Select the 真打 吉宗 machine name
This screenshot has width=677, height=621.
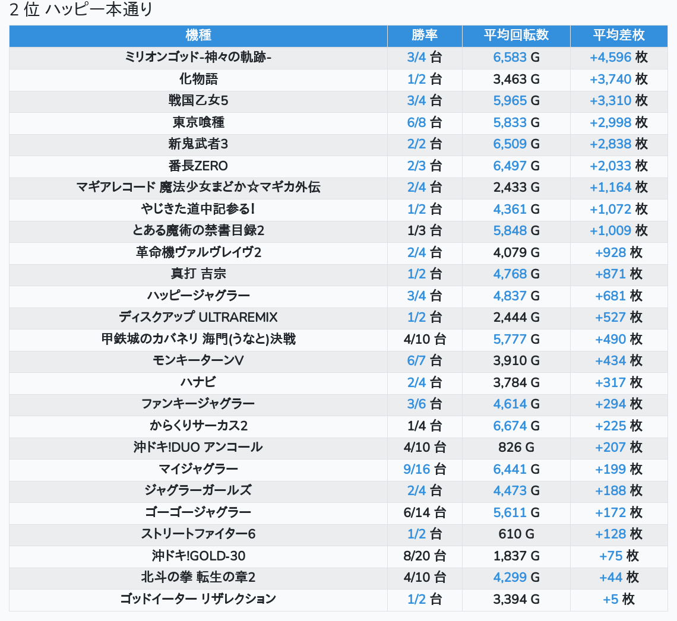tap(198, 274)
